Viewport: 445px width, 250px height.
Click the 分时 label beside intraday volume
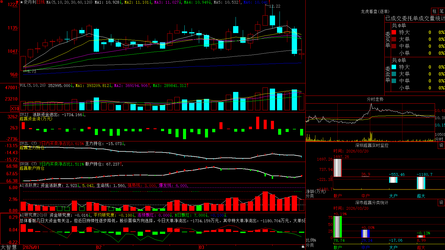click(439, 139)
